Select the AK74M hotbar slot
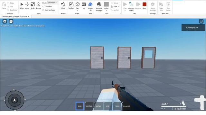Viewport: 206px width, 115px height. click(98, 106)
